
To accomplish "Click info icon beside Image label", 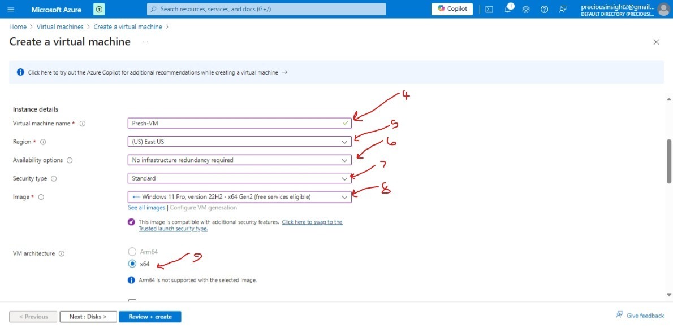I will 41,197.
